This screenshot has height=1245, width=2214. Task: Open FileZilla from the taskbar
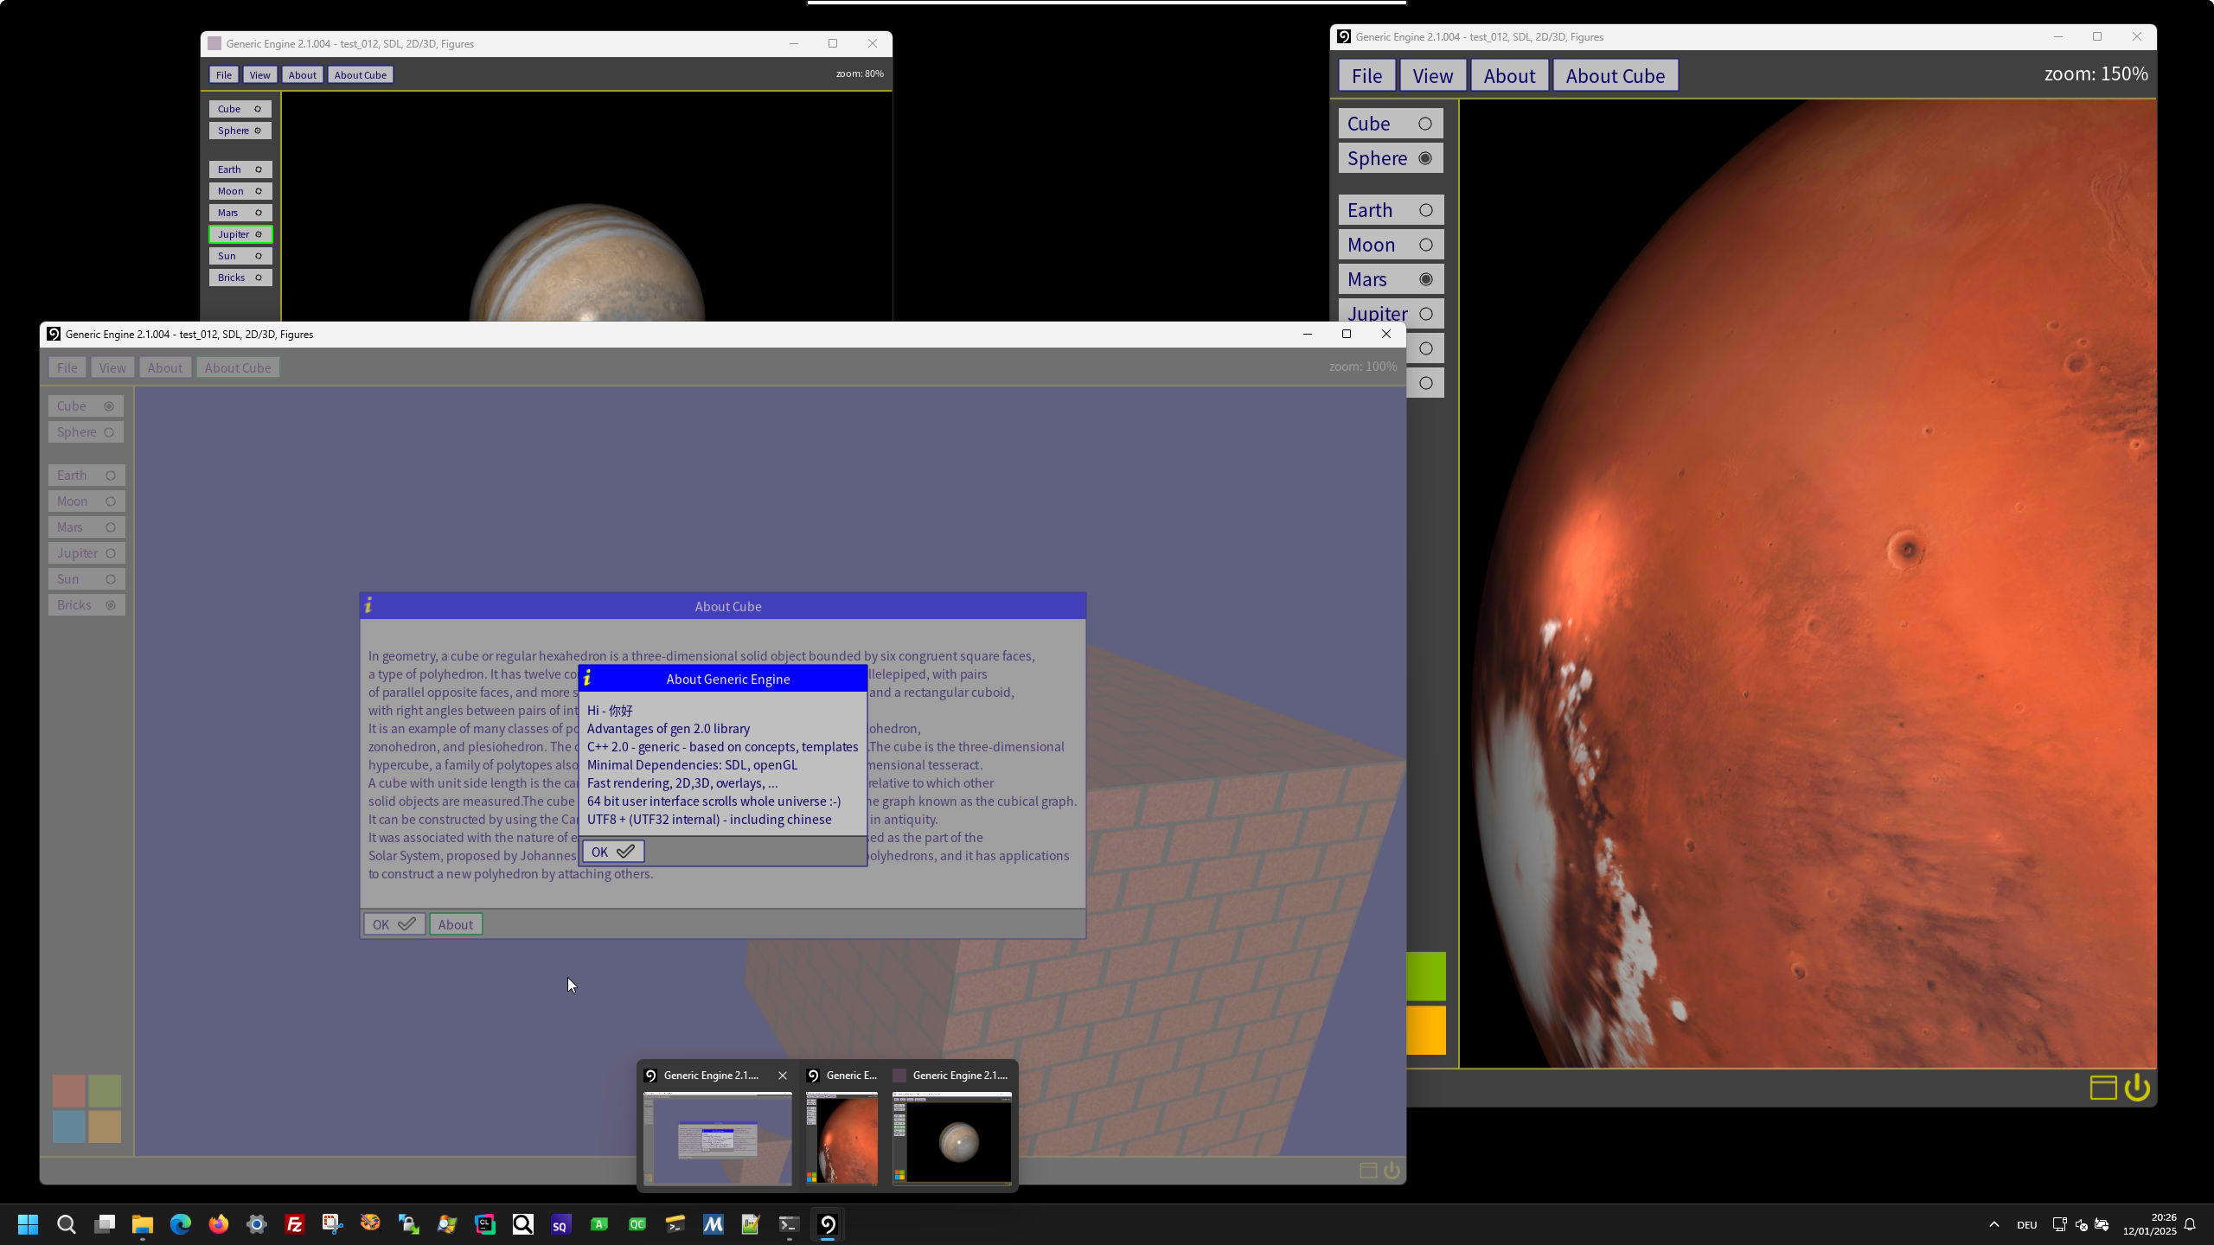[x=295, y=1224]
